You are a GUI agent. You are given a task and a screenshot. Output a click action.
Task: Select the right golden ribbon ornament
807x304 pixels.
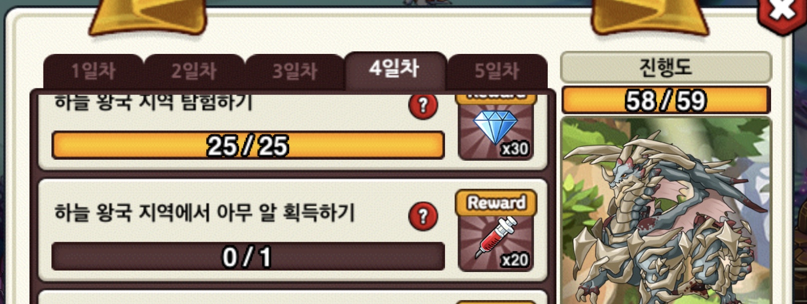coord(649,16)
